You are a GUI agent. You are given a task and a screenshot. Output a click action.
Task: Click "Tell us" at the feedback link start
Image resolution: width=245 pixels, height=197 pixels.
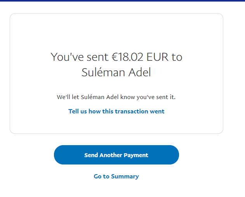(78, 111)
